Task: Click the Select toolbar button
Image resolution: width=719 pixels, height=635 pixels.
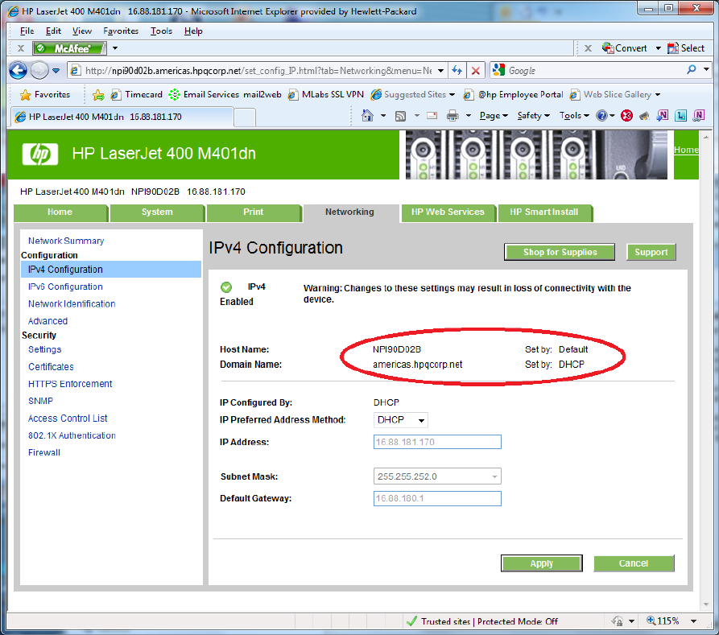Action: tap(686, 48)
